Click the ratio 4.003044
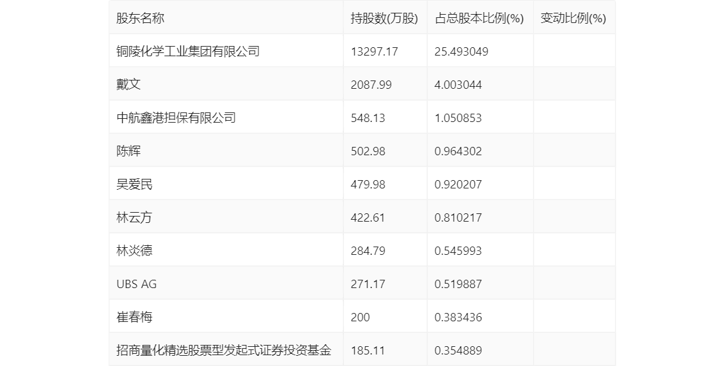The width and height of the screenshot is (725, 366). (458, 84)
